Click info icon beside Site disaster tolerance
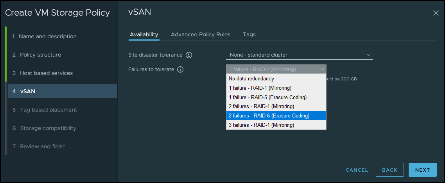The width and height of the screenshot is (445, 183). 189,55
